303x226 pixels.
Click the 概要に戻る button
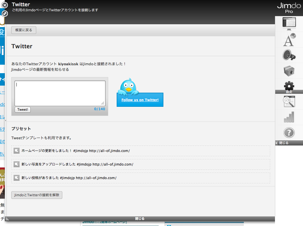point(24,30)
